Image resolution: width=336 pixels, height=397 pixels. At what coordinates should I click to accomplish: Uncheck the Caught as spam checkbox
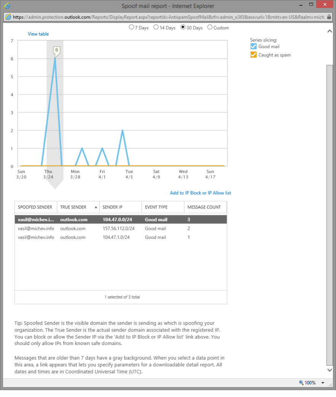[253, 55]
